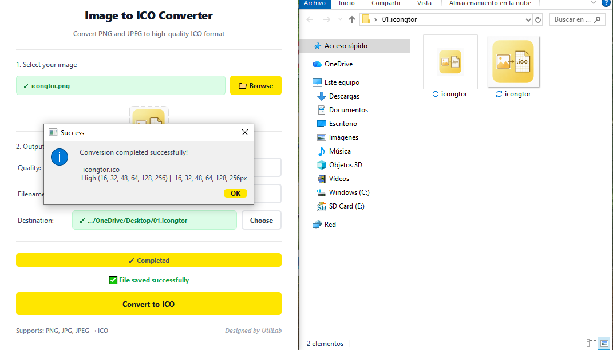Open the Inicio ribbon tab
This screenshot has height=350, width=613.
pos(347,3)
